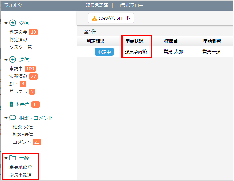Click the CSVダウンロード button
Screen dimensions: 234x181
click(x=111, y=18)
